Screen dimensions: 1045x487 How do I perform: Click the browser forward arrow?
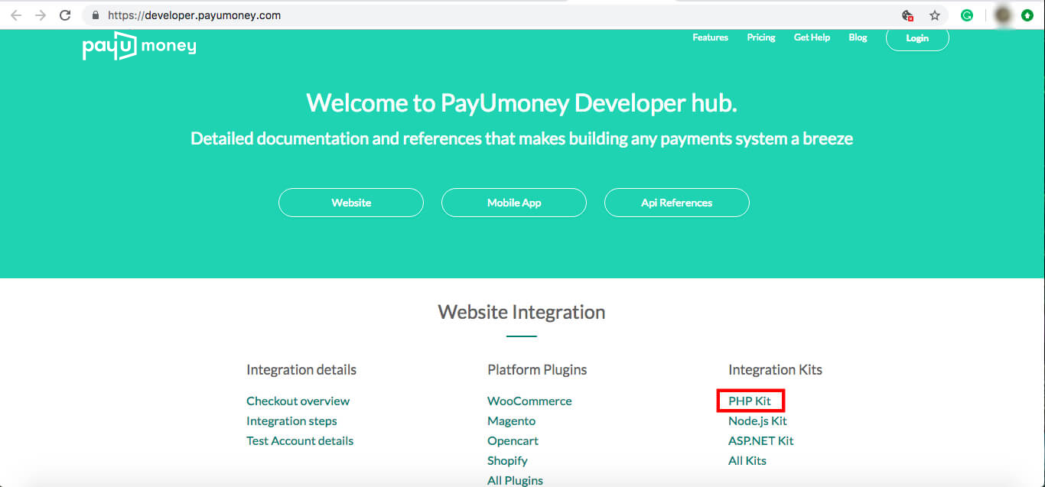(41, 15)
